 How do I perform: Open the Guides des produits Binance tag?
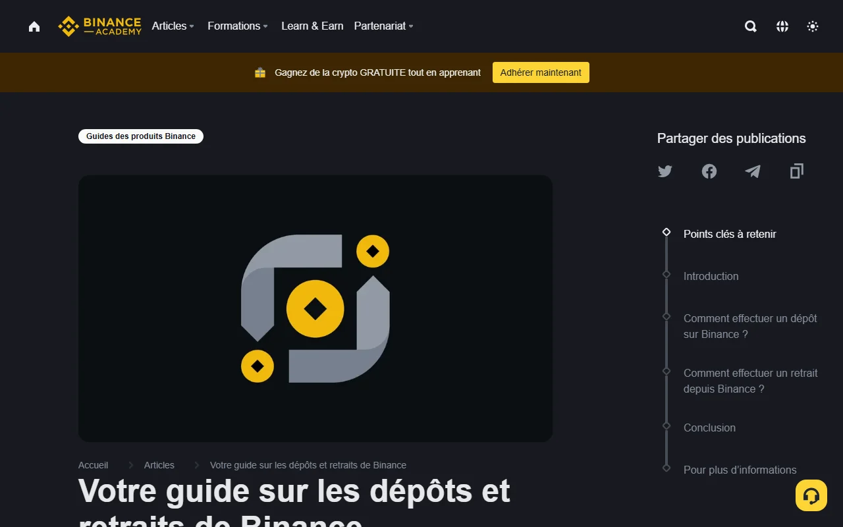[141, 136]
